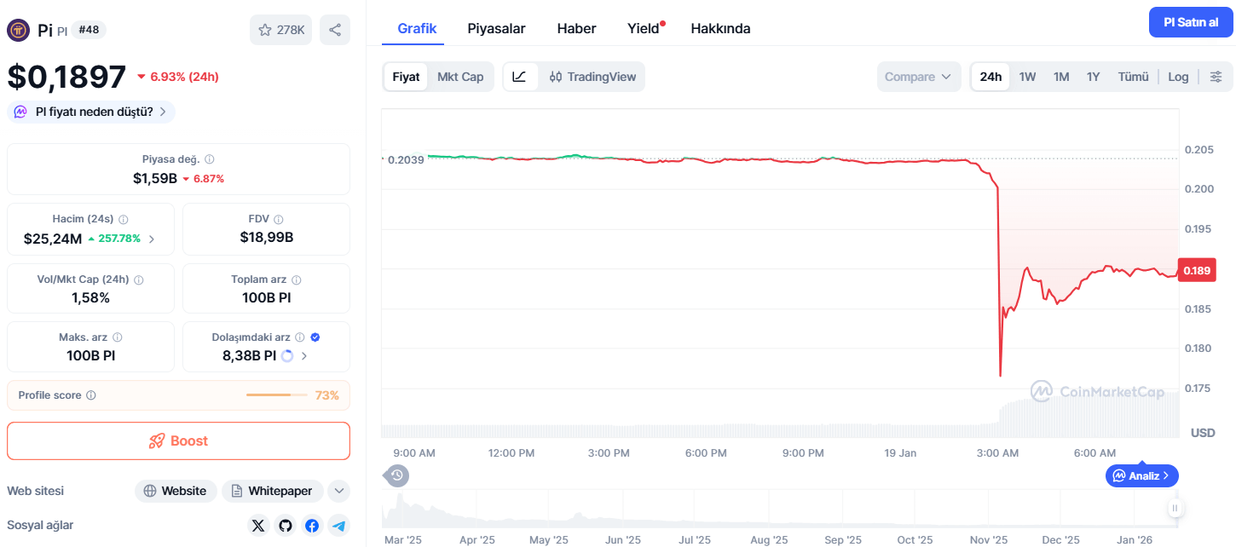
Task: Click the chart history clock marker
Action: (x=396, y=475)
